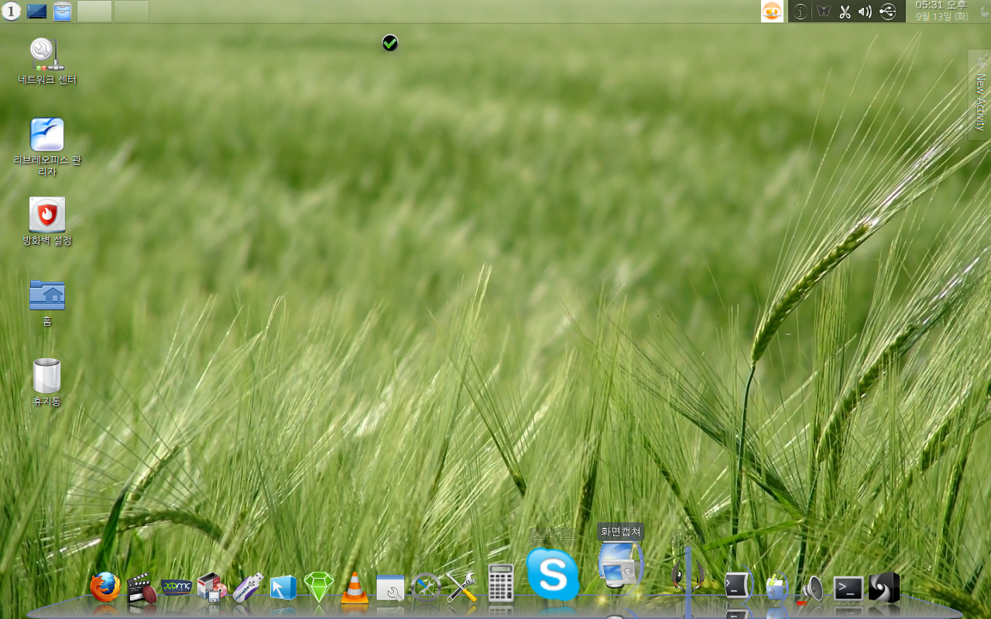
Task: Open the wrench and screwdriver settings icon
Action: click(x=461, y=587)
